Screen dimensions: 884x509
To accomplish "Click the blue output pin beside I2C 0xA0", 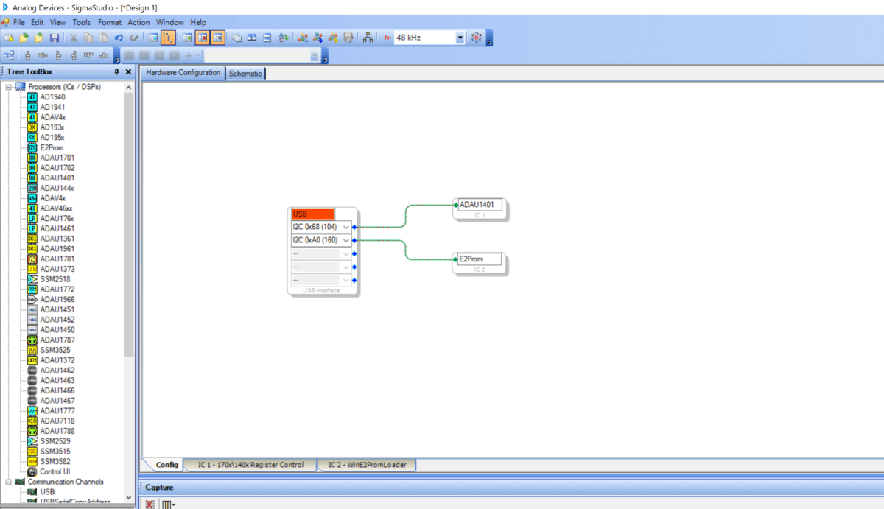I will [354, 240].
